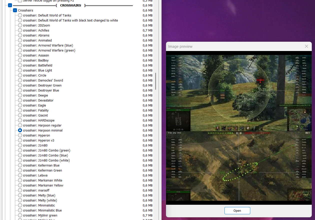Viewport: 315px width, 220px height.
Task: Collapse the Crosshairs tree node
Action: coord(15,10)
